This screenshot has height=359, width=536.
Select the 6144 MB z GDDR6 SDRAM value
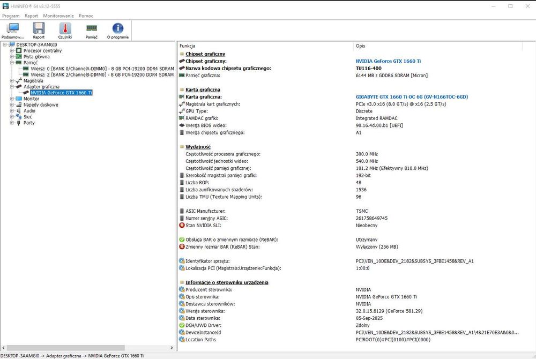point(392,76)
